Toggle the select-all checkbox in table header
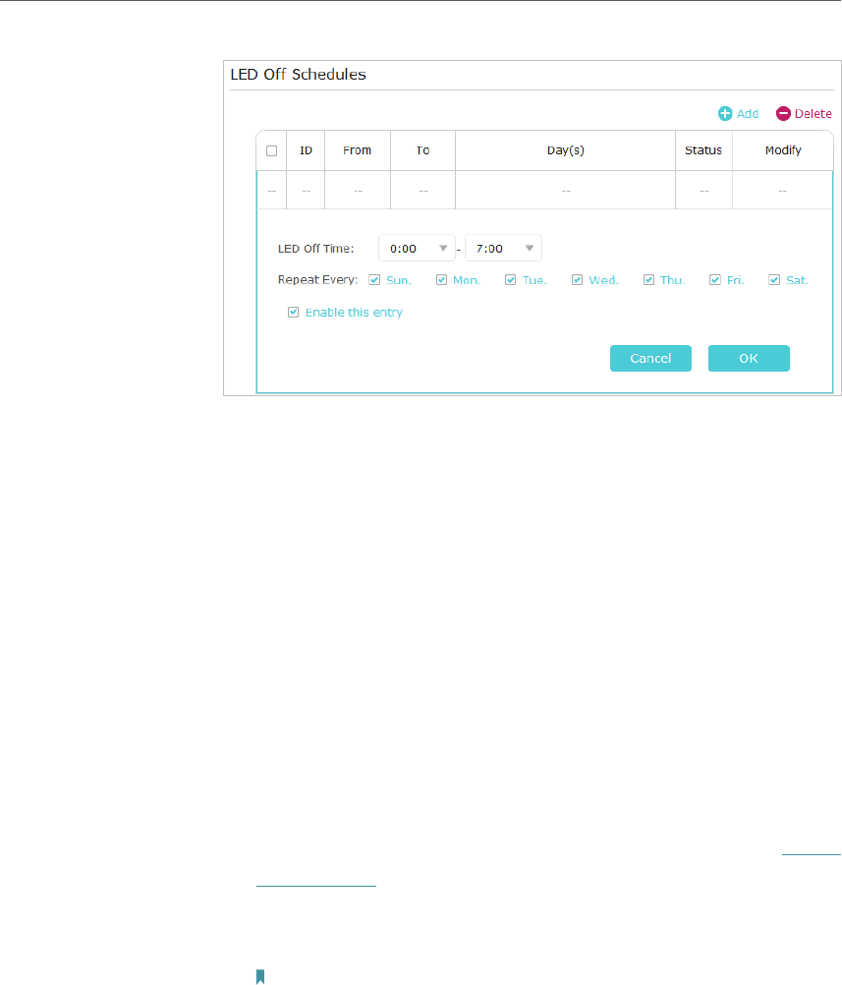 point(272,150)
